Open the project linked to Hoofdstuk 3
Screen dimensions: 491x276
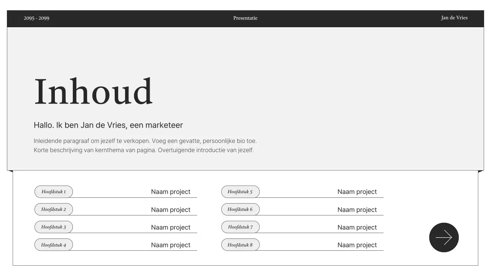[x=171, y=227]
